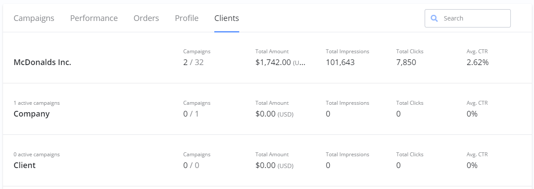Click the magnifying glass search icon

point(434,18)
